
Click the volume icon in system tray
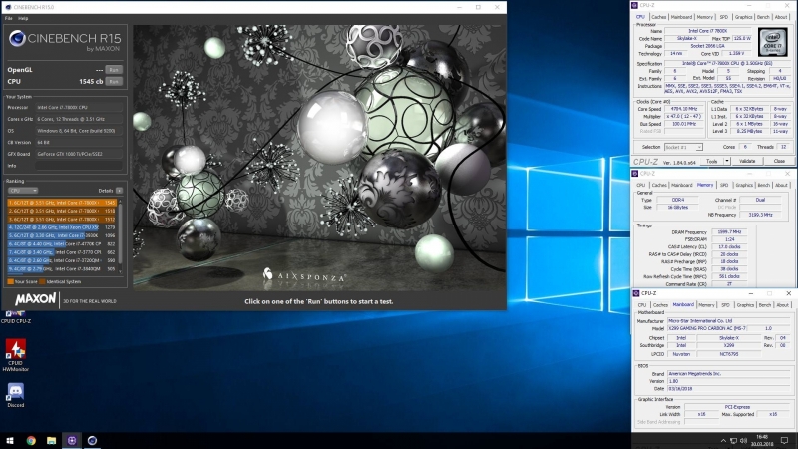(743, 441)
